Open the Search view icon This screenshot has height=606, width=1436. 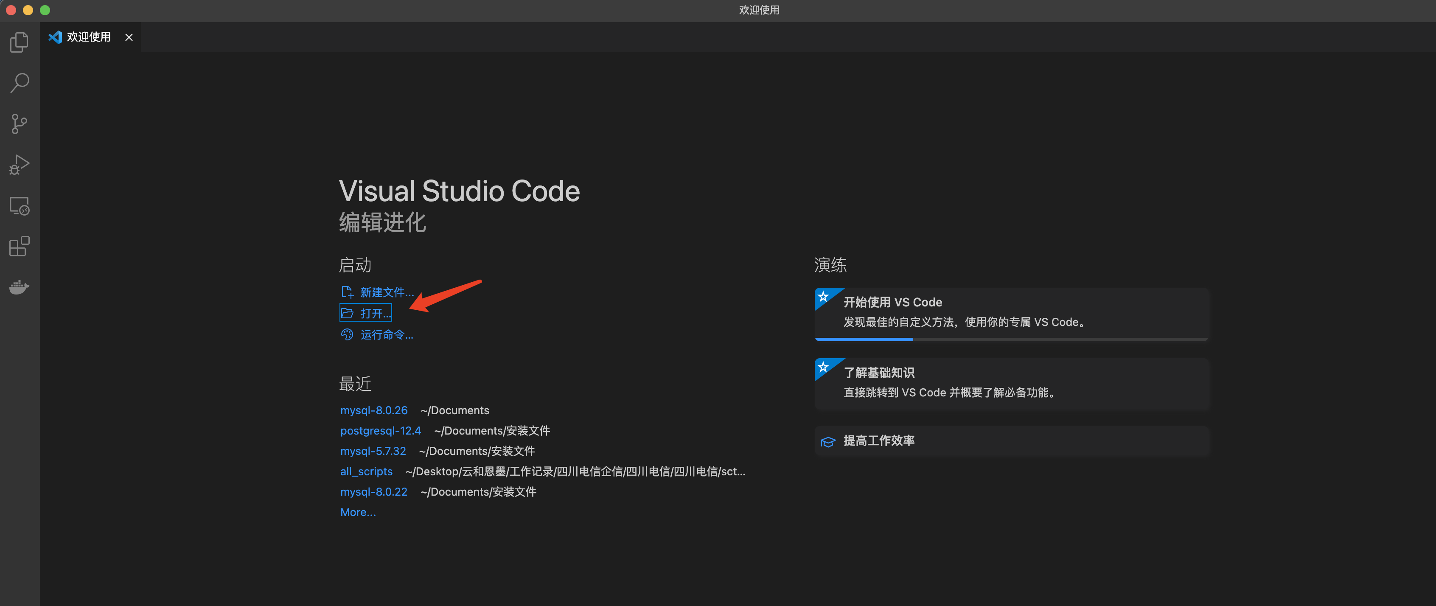coord(20,83)
